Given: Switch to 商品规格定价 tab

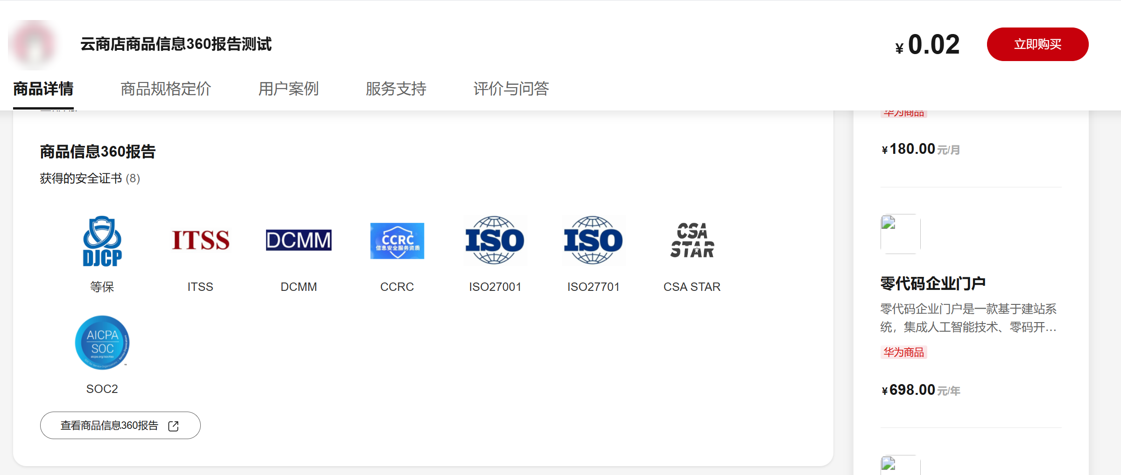Looking at the screenshot, I should [x=166, y=89].
